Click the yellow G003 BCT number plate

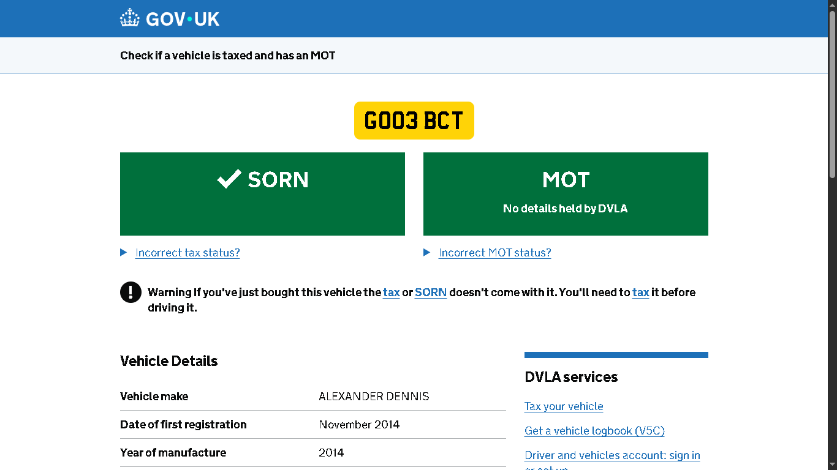click(414, 121)
